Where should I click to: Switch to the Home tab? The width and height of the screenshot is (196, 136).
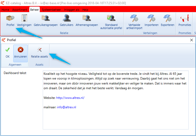click(x=5, y=10)
